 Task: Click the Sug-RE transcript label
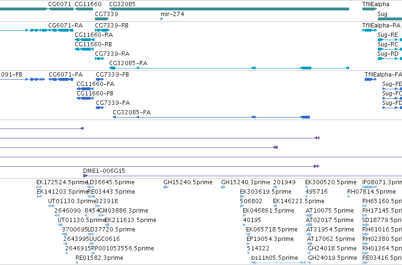click(x=388, y=35)
